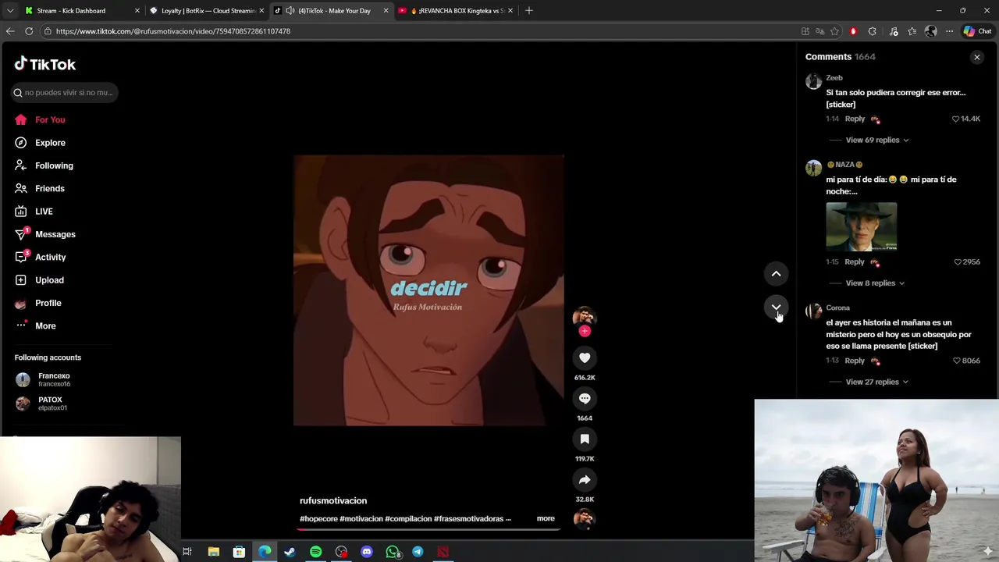Mute the TikTok tab via speaker icon

click(x=290, y=11)
